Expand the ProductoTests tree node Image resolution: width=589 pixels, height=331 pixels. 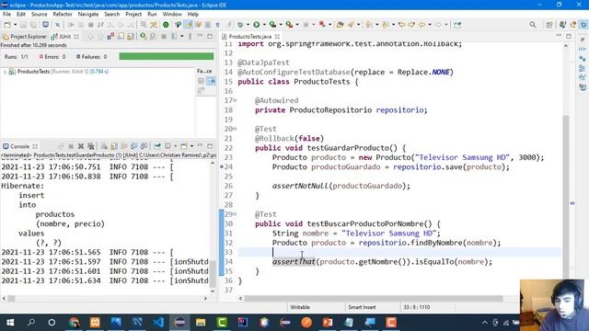click(x=5, y=72)
